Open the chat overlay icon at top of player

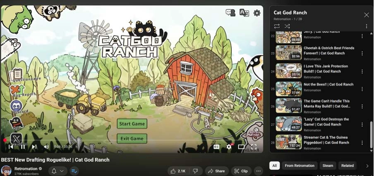[x=230, y=13]
